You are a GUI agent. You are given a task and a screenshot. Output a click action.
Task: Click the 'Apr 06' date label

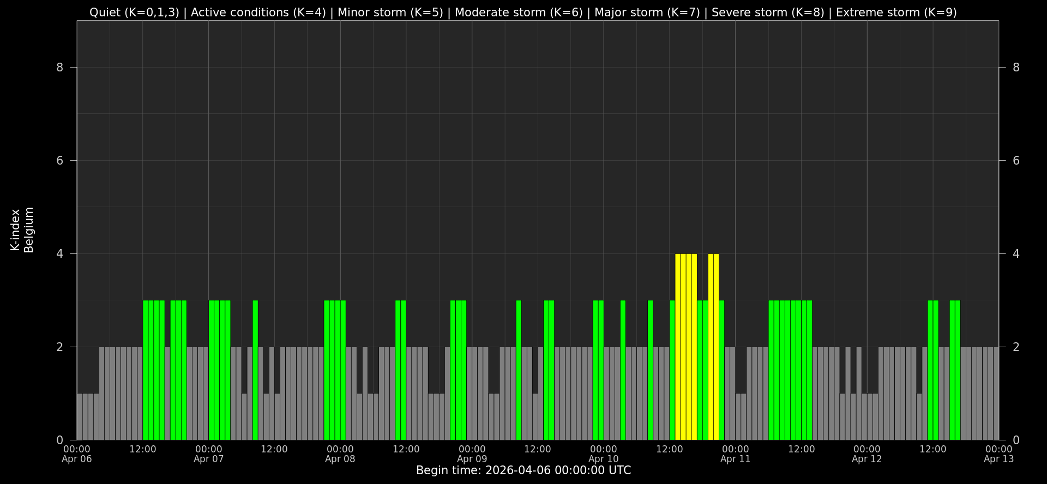point(77,459)
